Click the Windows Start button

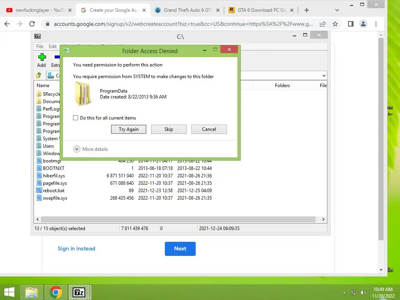click(9, 292)
